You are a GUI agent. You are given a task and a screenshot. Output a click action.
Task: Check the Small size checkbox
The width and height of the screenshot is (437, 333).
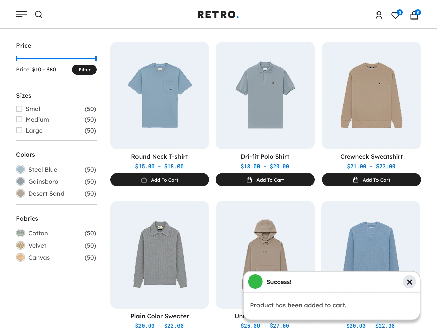[19, 109]
